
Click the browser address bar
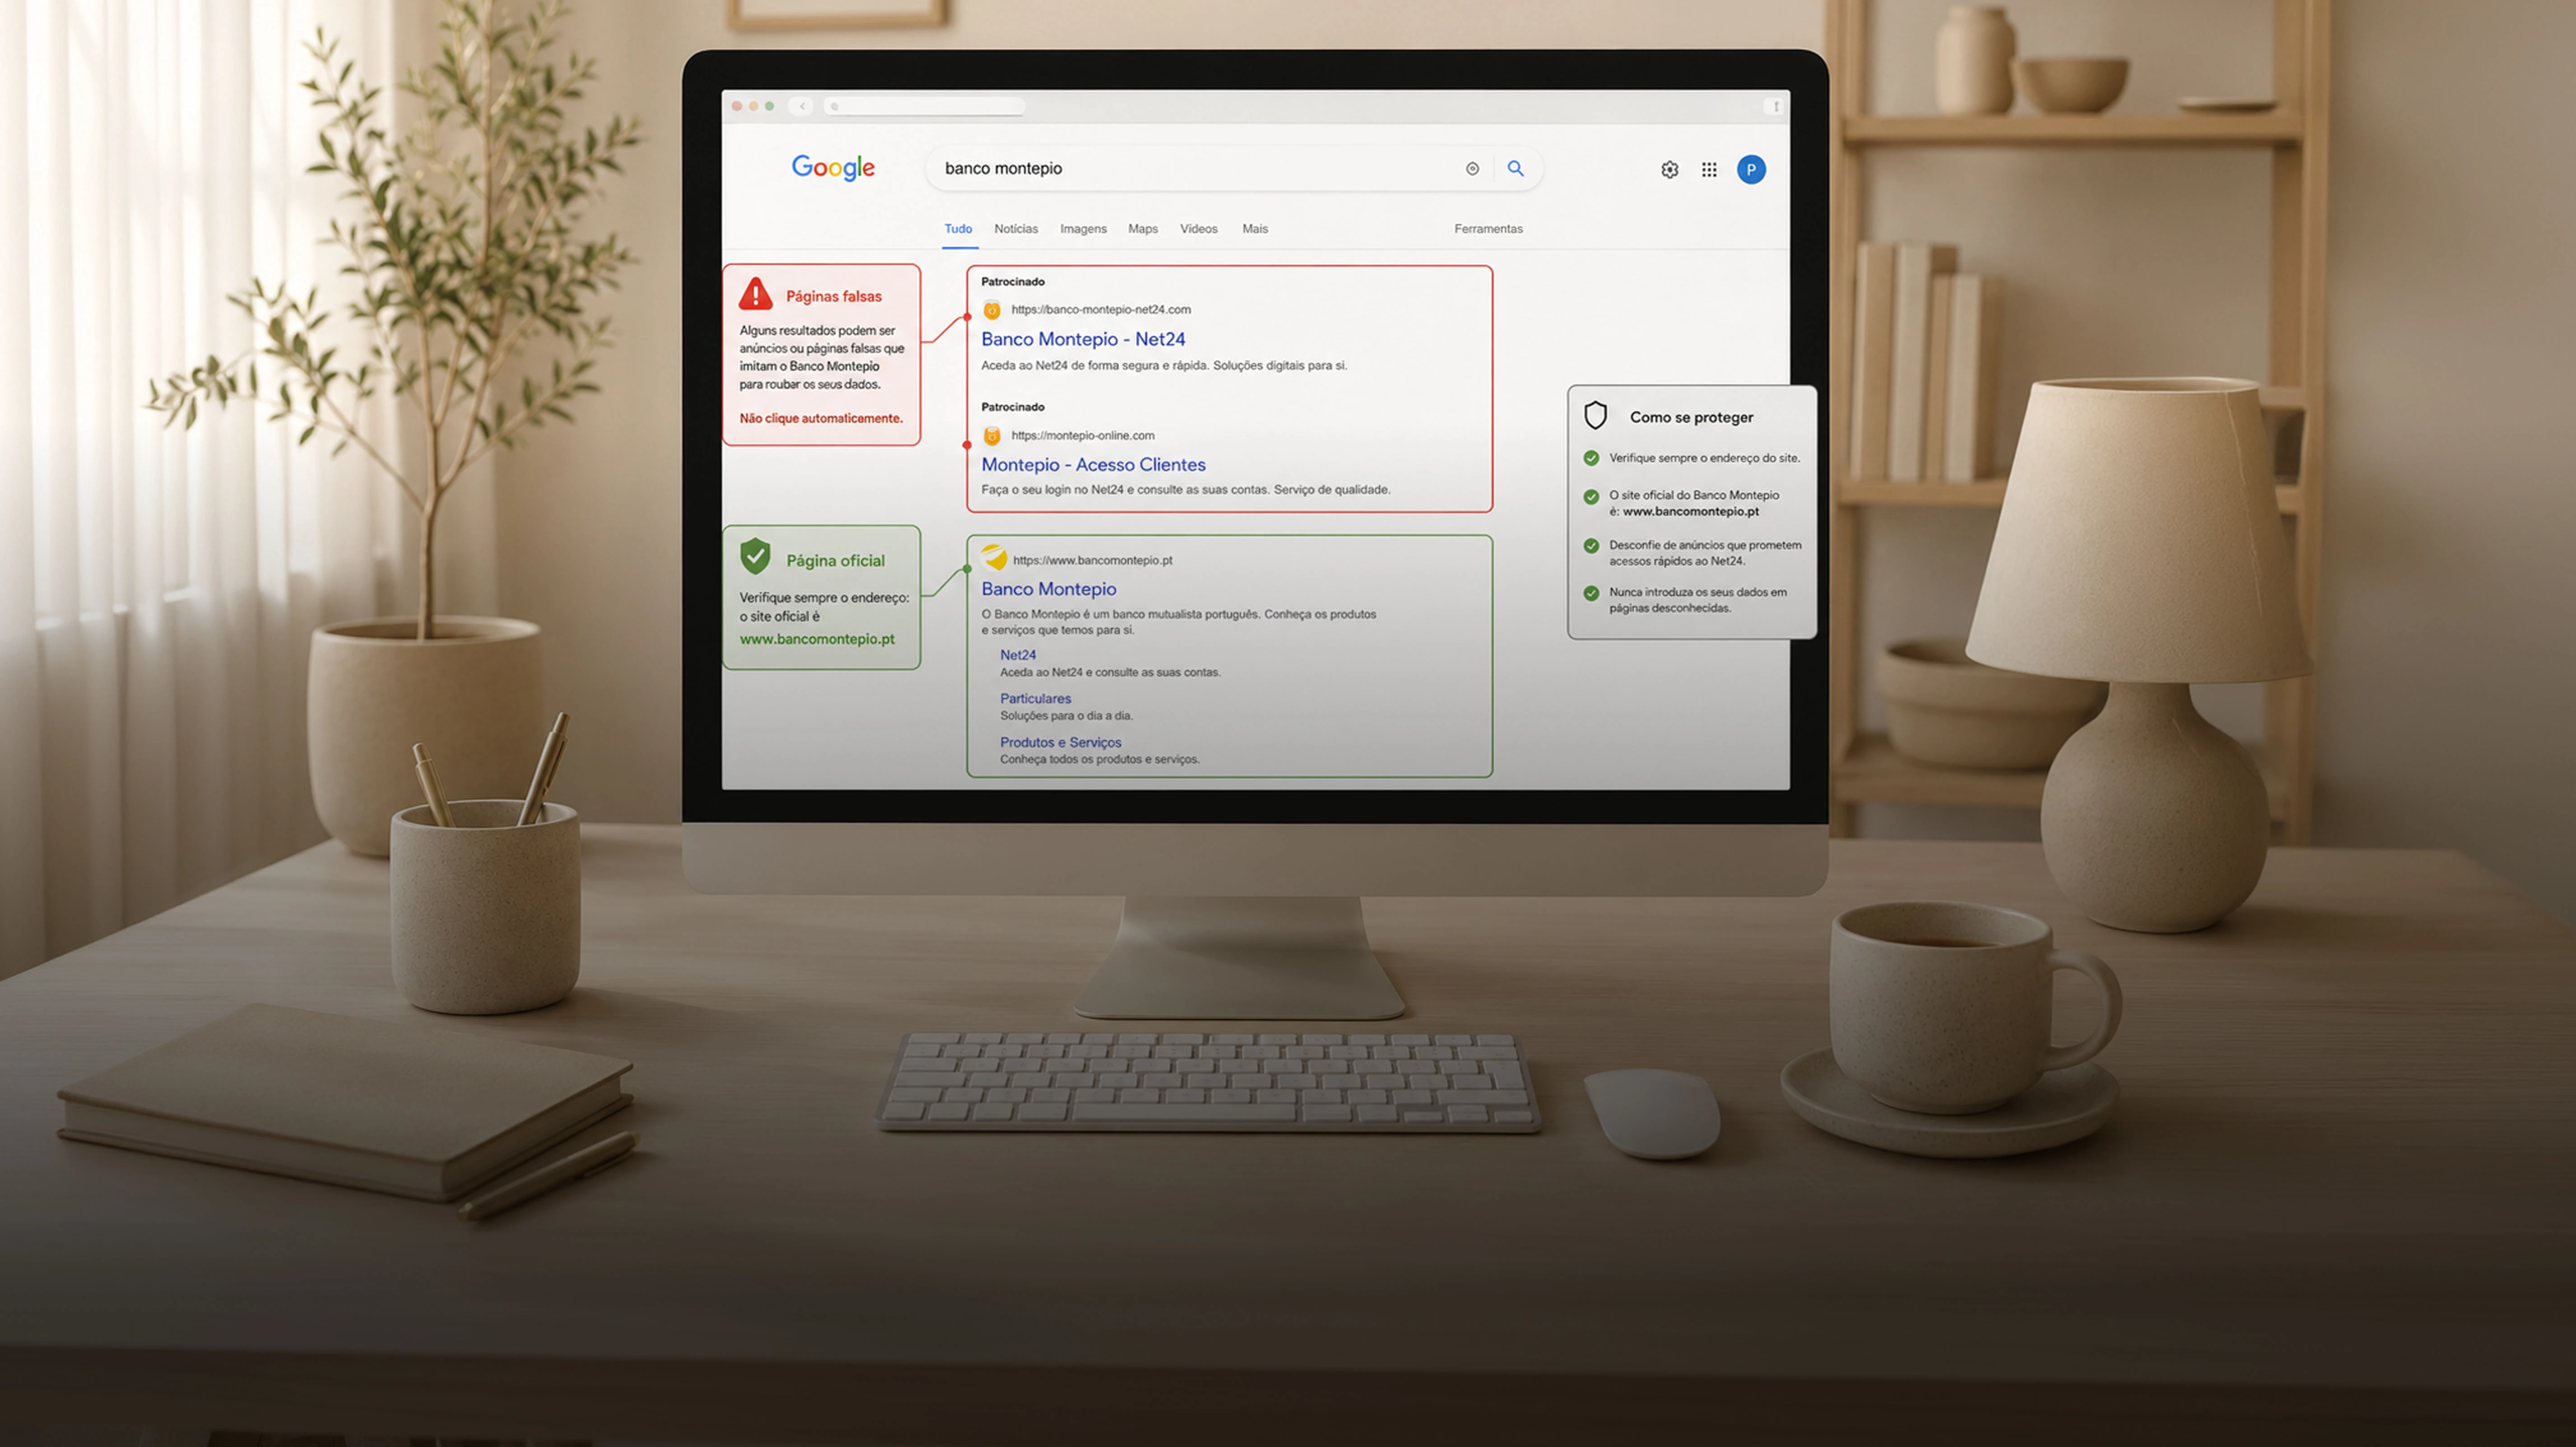(x=925, y=106)
